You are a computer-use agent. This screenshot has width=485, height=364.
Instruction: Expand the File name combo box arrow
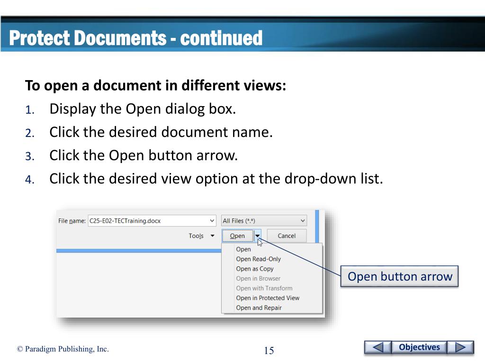[x=212, y=221]
